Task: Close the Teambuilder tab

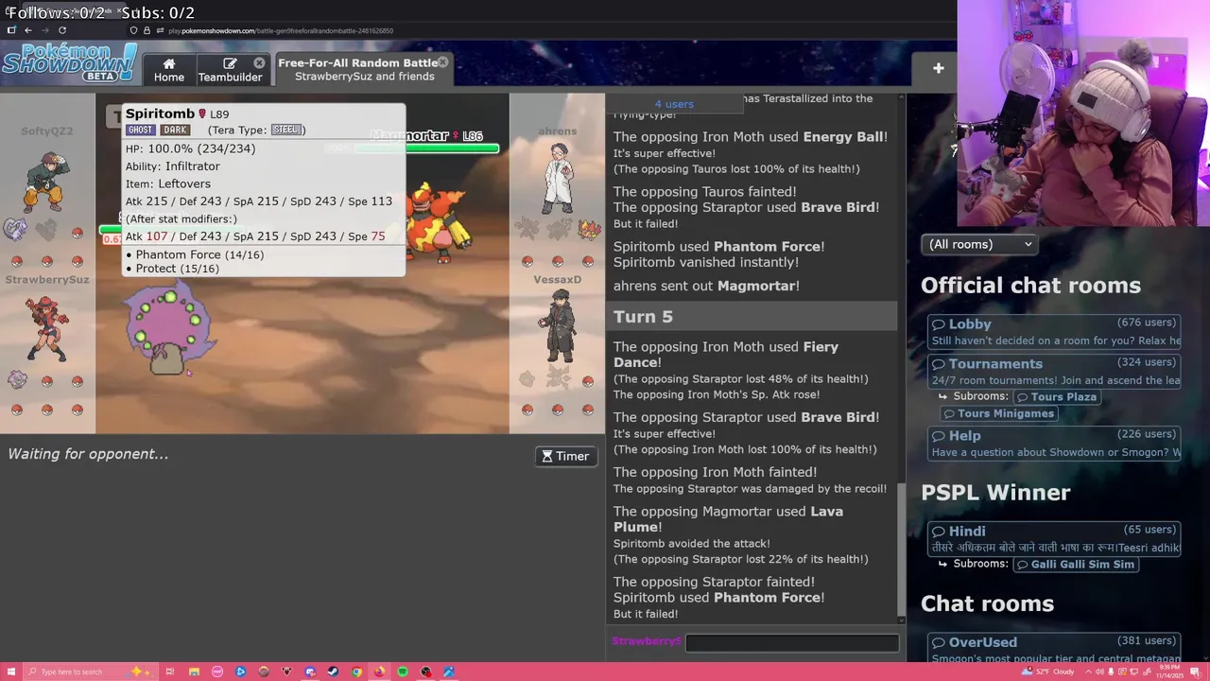Action: pyautogui.click(x=259, y=63)
